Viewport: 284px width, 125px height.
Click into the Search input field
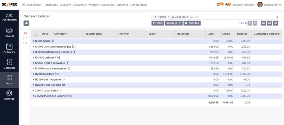[x=232, y=17]
